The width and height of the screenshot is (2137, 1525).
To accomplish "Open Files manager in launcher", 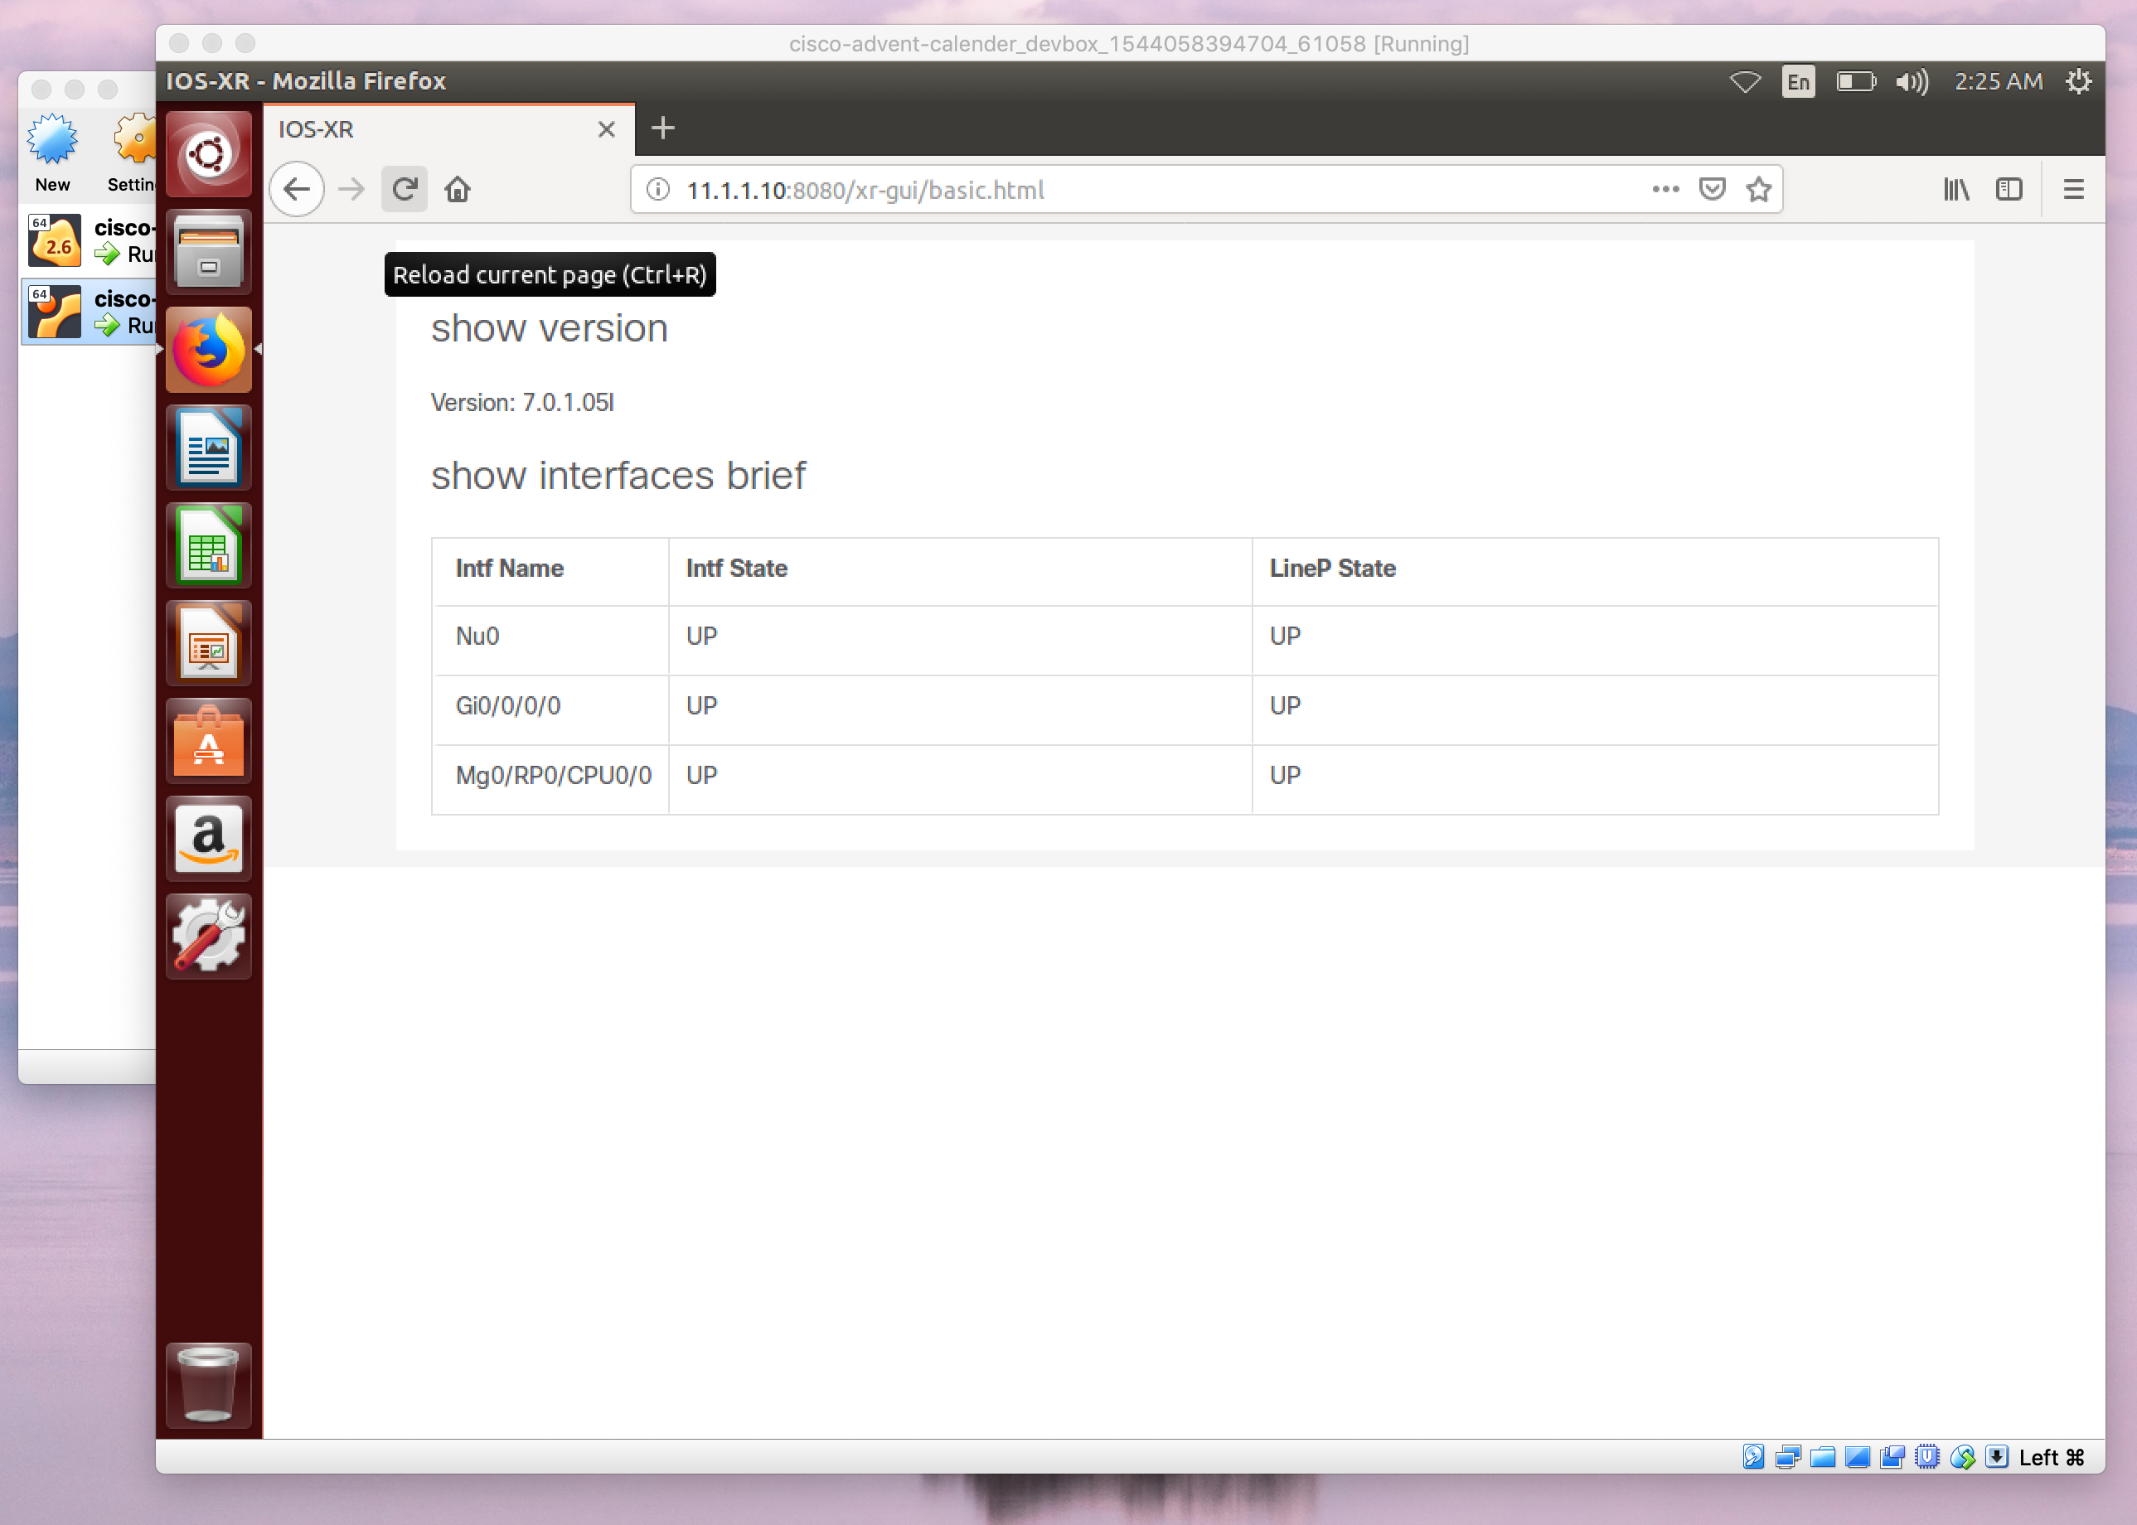I will [208, 252].
